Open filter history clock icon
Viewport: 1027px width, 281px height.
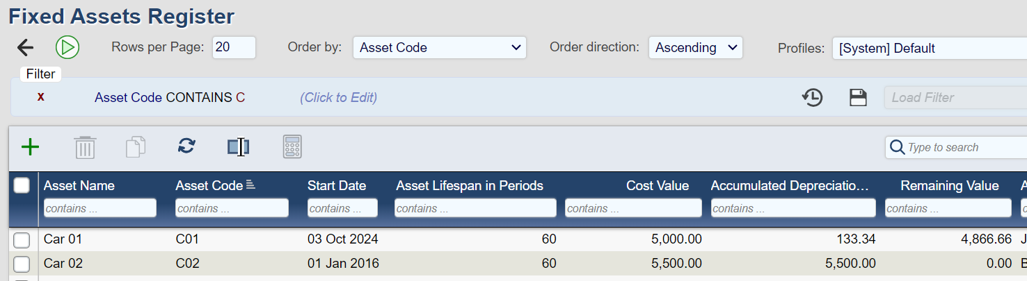(x=812, y=98)
